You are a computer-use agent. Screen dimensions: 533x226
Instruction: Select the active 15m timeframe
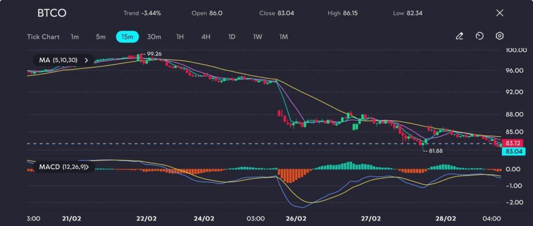(128, 37)
